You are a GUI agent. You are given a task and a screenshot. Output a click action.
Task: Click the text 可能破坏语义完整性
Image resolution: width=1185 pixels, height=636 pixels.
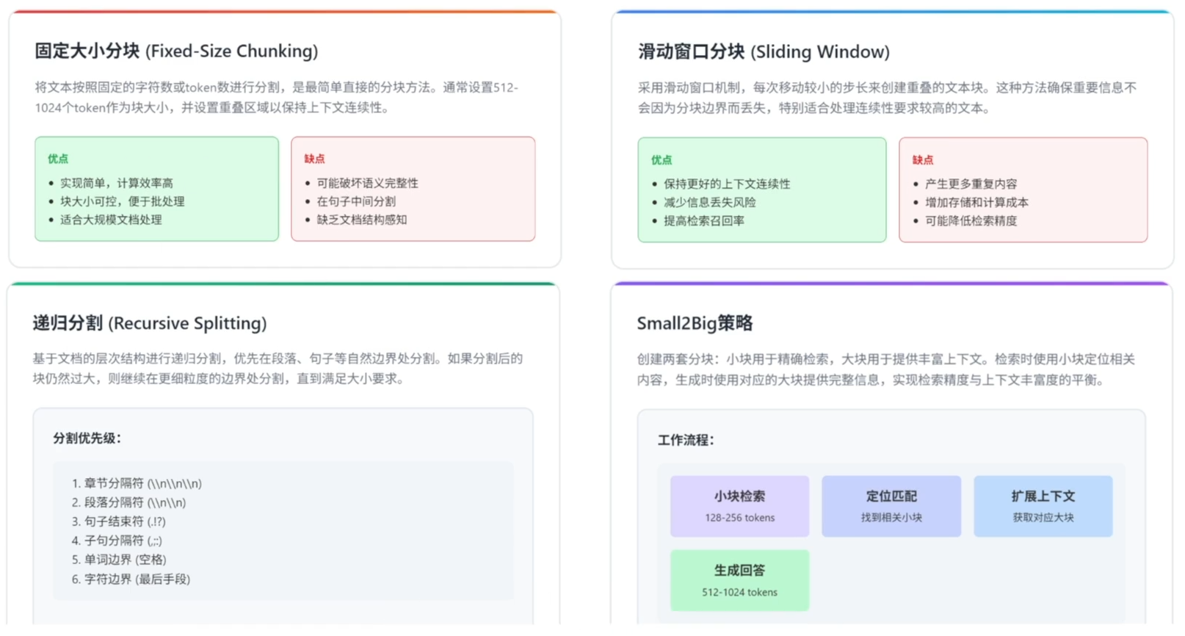pos(368,183)
